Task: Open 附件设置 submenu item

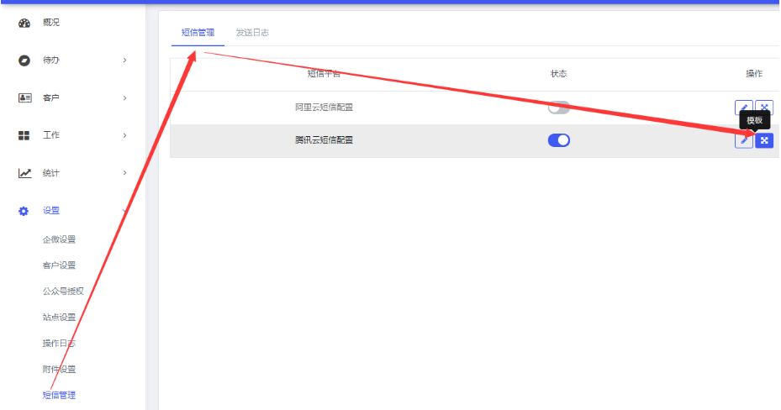Action: point(60,369)
